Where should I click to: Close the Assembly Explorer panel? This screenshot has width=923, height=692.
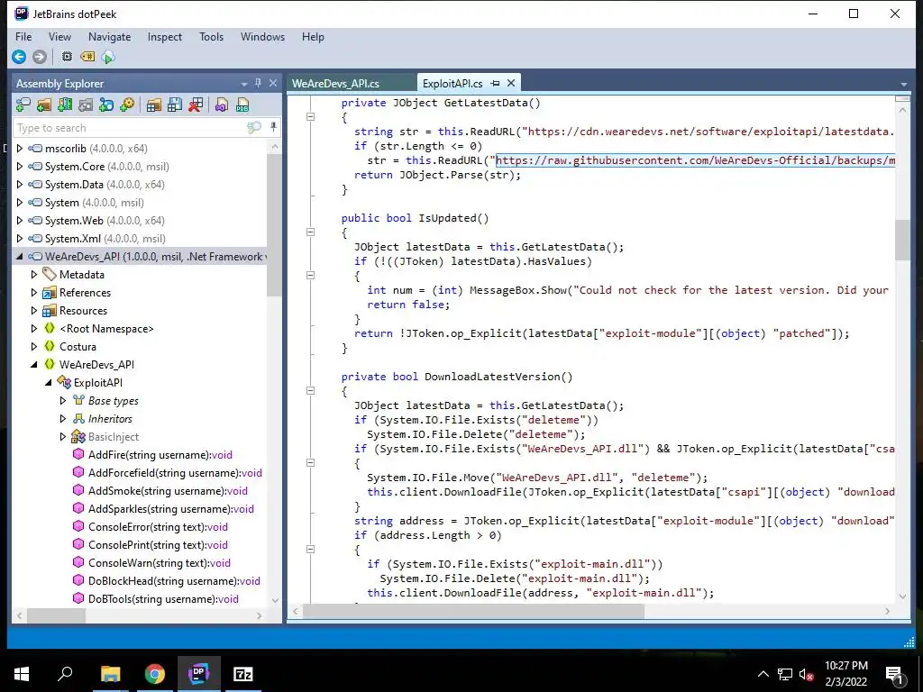tap(272, 83)
